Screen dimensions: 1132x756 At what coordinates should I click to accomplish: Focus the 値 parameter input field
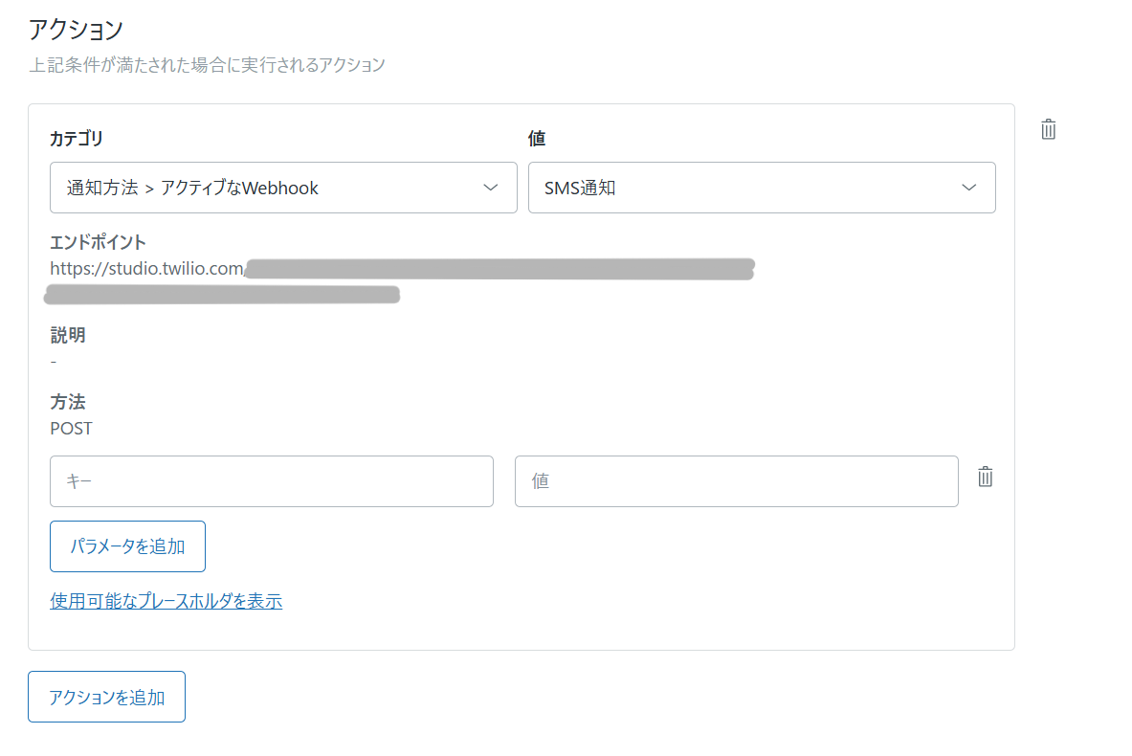coord(737,481)
